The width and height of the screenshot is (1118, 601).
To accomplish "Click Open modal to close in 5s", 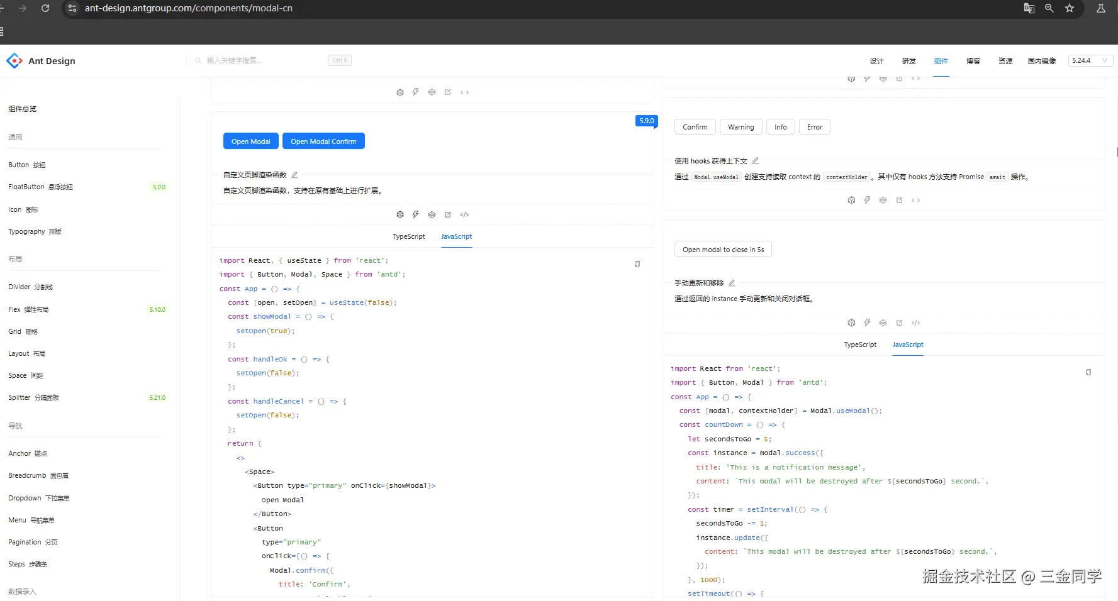I will 724,250.
